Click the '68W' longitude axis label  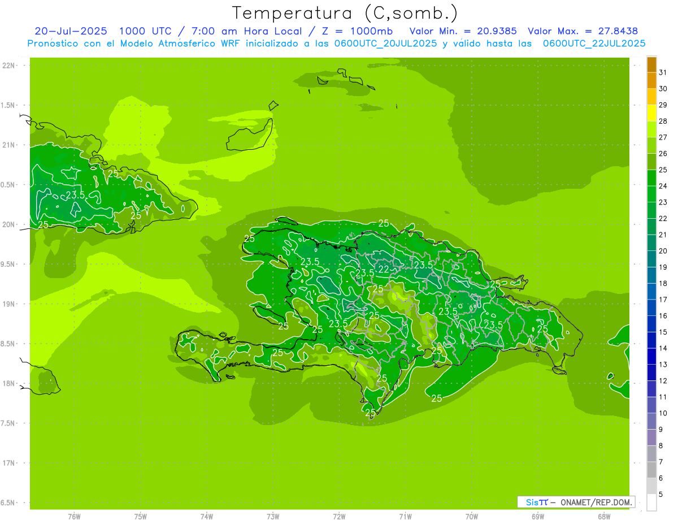click(x=604, y=517)
